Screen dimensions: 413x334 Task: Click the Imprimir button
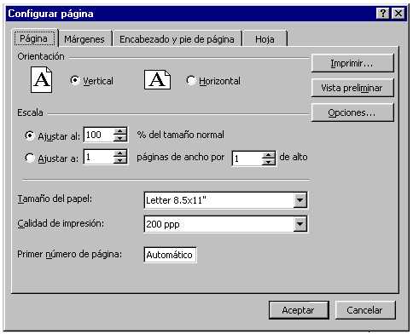(x=352, y=63)
